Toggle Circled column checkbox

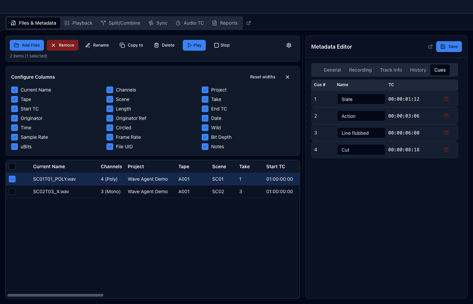click(x=110, y=128)
